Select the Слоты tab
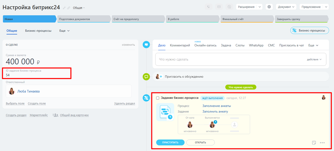 [x=240, y=45]
